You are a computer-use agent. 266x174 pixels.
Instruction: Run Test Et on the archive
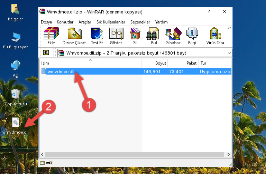point(97,36)
